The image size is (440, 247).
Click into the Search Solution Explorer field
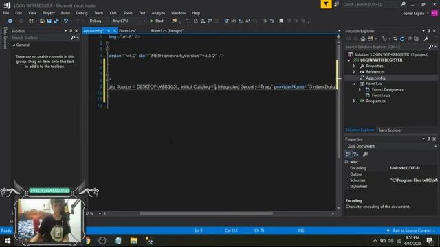click(386, 47)
